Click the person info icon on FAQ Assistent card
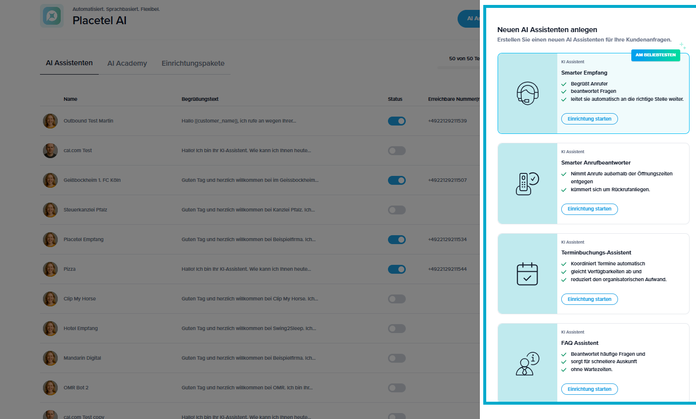Screen dimensions: 696x419 (x=527, y=364)
